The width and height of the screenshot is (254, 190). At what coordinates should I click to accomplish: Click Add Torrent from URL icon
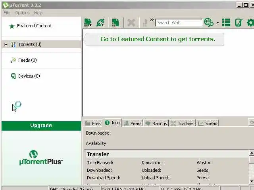coord(100,23)
